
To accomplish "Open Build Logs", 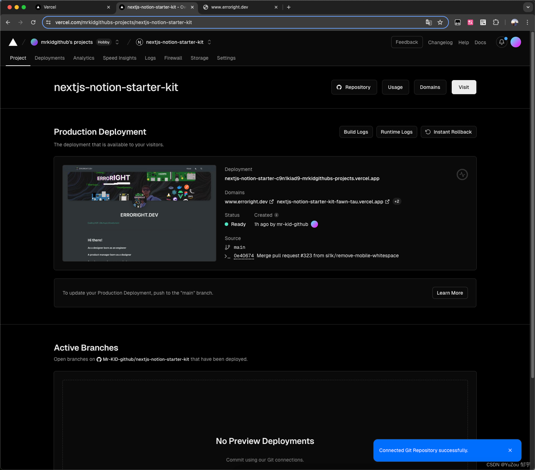I will click(356, 132).
